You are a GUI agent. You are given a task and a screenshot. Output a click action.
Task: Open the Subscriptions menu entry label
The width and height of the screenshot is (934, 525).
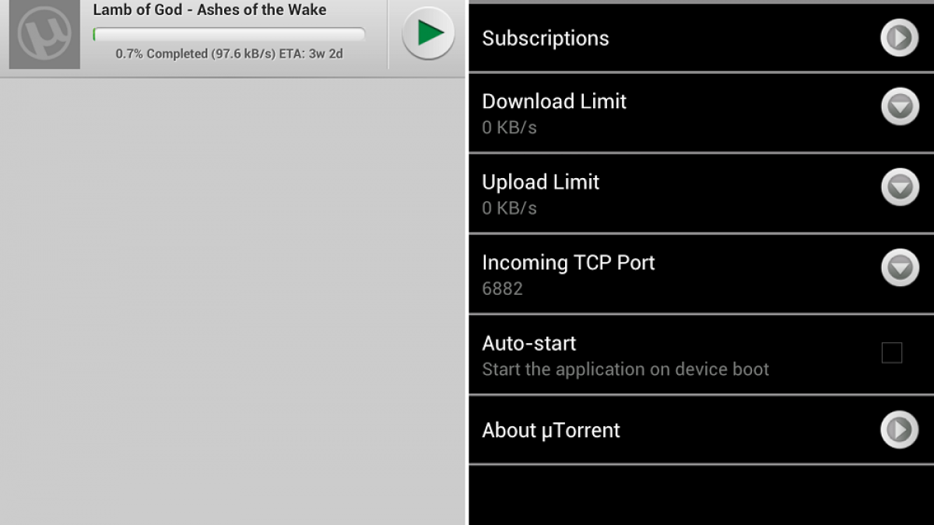(546, 38)
